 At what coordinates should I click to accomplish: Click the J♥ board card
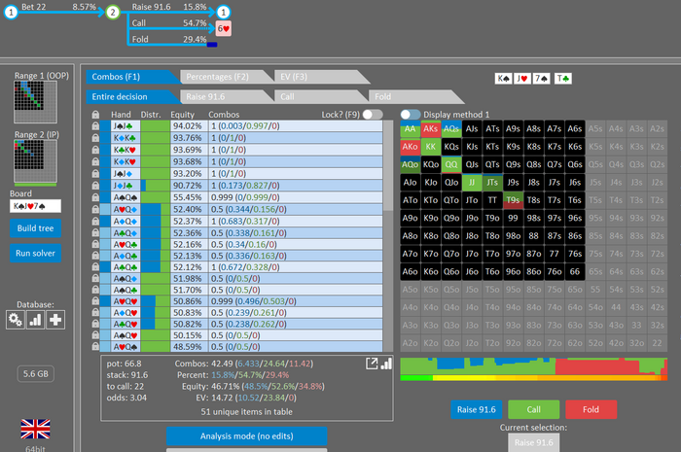pyautogui.click(x=522, y=79)
